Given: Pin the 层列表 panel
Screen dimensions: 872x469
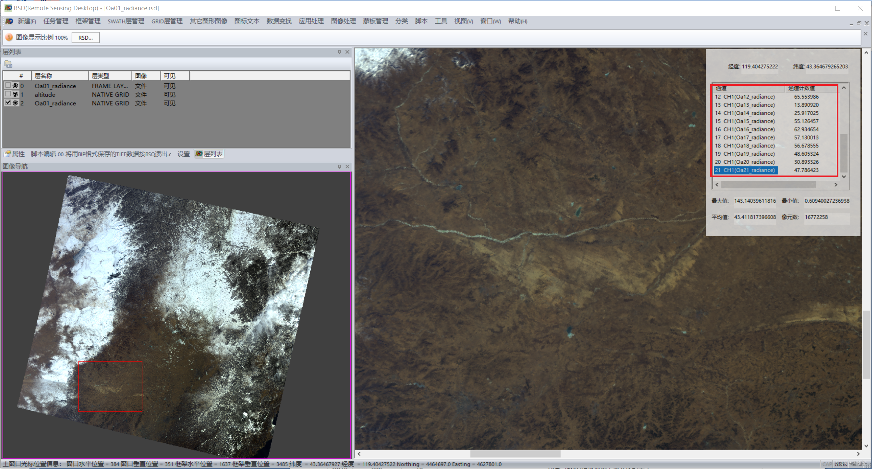Looking at the screenshot, I should [x=339, y=52].
